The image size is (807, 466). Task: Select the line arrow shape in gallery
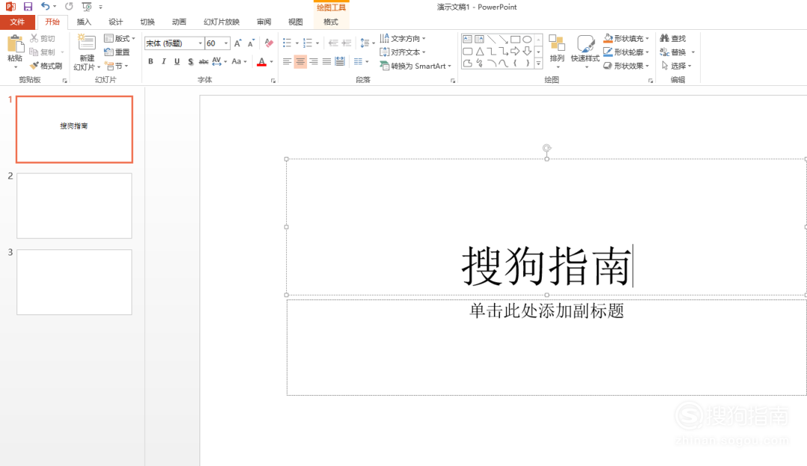[504, 39]
